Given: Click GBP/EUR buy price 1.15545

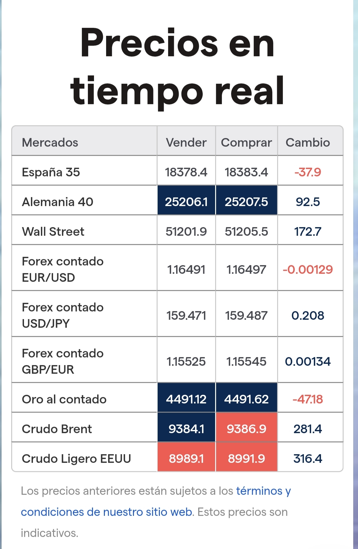Looking at the screenshot, I should [246, 362].
